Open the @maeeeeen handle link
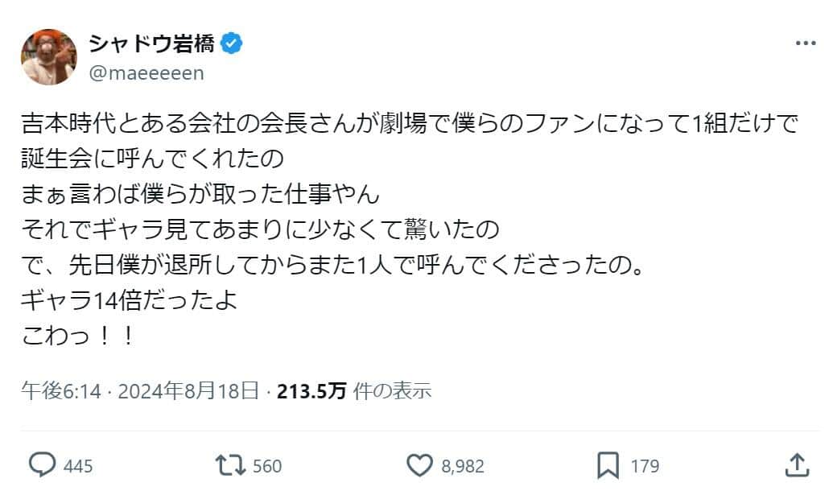The image size is (837, 491). point(147,73)
